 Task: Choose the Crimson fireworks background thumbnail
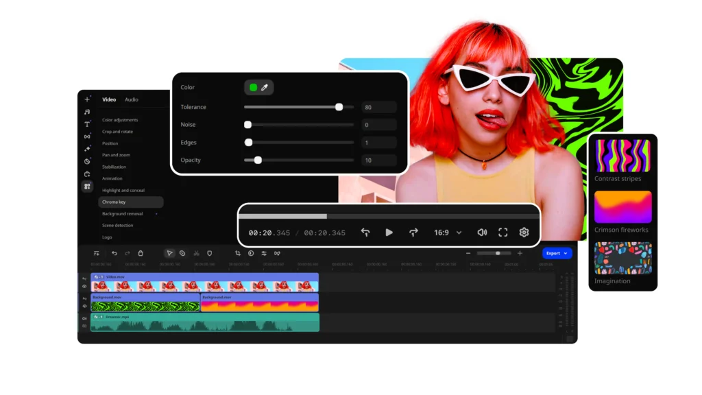(622, 207)
